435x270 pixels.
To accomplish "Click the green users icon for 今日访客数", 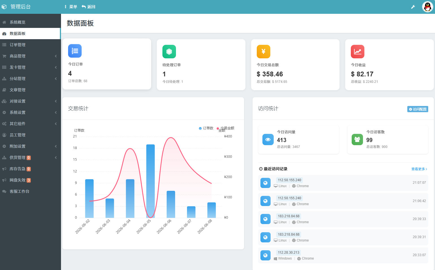I will 357,140.
